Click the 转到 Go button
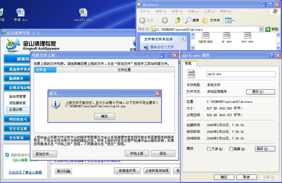The width and height of the screenshot is (282, 183). pos(272,29)
